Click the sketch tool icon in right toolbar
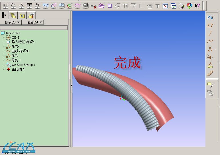The height and width of the screenshot is (155, 220). (x=210, y=17)
